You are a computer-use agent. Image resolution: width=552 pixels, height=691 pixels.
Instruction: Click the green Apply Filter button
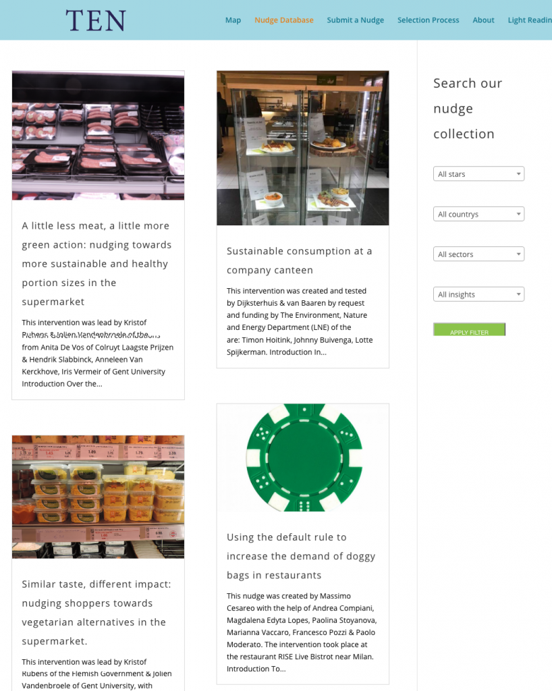pos(469,329)
